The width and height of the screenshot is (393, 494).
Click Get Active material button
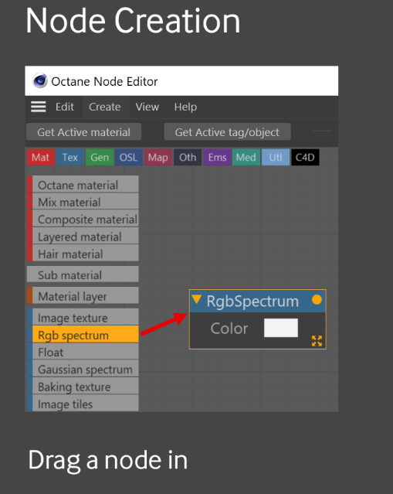coord(83,132)
